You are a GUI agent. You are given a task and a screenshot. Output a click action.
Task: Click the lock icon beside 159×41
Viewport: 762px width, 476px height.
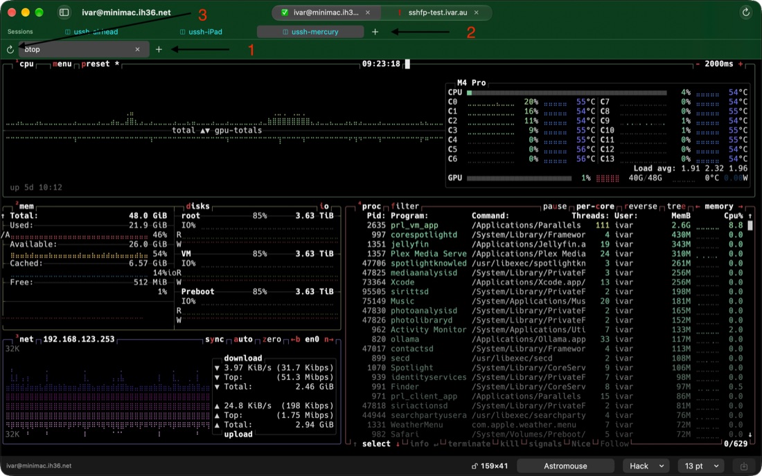coord(475,466)
